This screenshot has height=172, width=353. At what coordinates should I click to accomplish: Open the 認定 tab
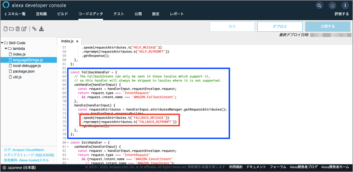pyautogui.click(x=156, y=14)
